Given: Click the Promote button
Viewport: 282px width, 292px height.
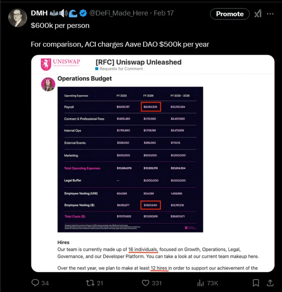Looking at the screenshot, I should [230, 14].
